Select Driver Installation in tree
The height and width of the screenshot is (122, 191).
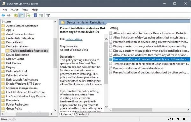pos(17,76)
